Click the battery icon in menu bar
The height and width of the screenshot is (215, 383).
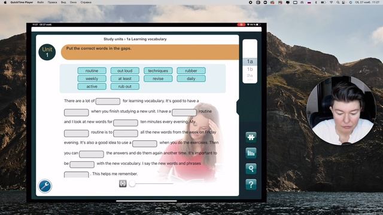tap(323, 2)
